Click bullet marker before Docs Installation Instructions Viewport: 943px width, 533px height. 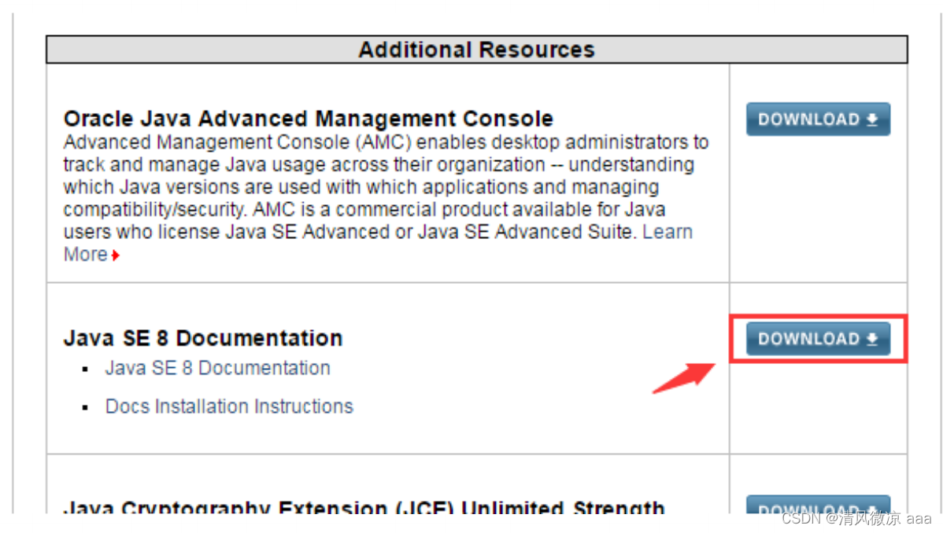point(85,407)
